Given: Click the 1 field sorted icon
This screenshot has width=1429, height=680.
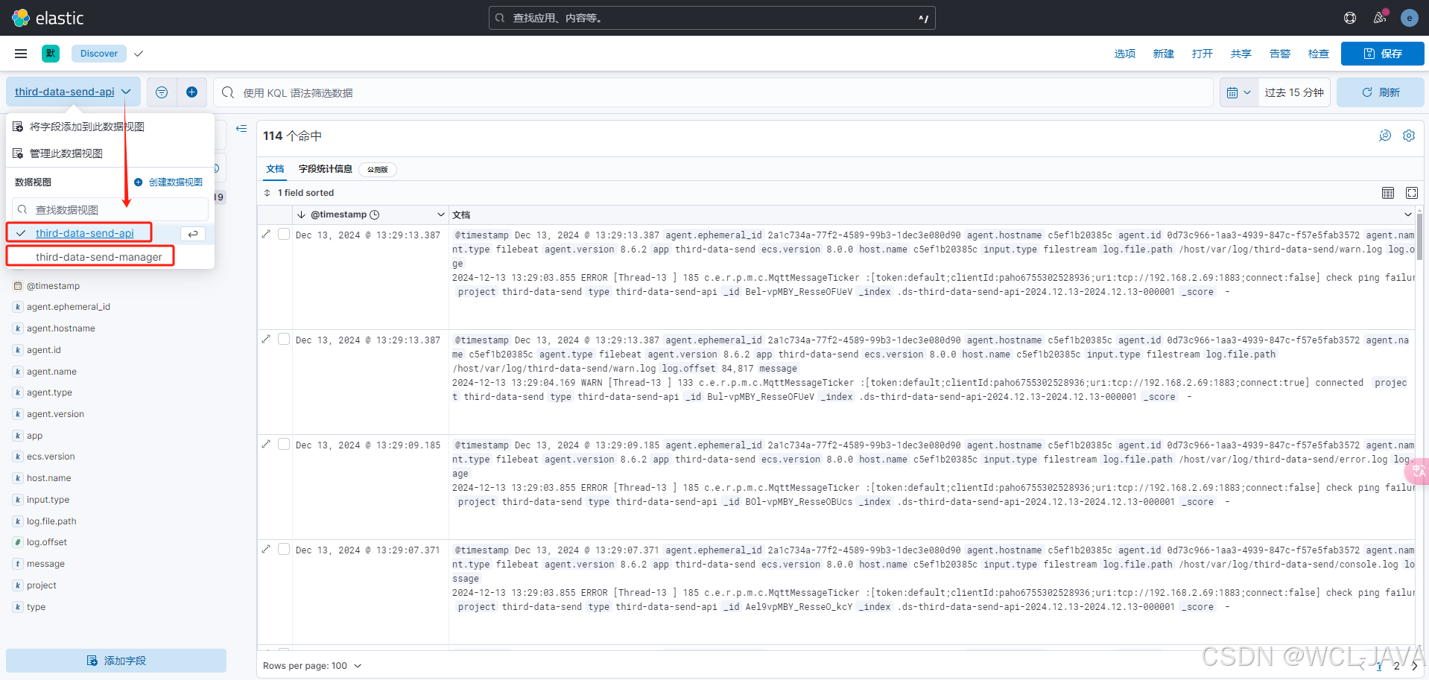Looking at the screenshot, I should tap(267, 193).
